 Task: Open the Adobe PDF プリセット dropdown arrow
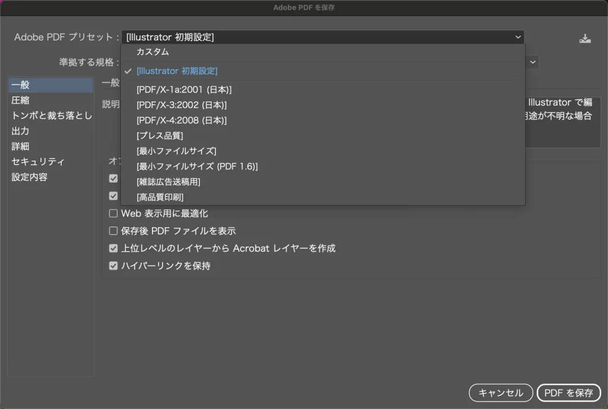[x=518, y=37]
